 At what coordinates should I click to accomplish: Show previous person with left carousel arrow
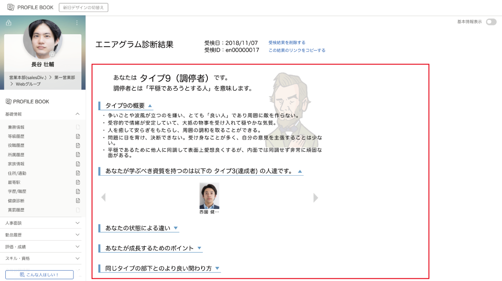coord(103,197)
